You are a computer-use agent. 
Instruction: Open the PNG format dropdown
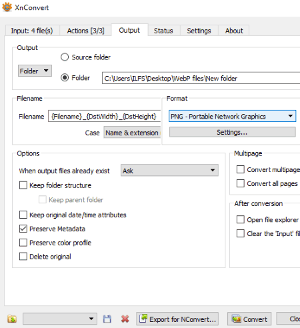tap(232, 116)
